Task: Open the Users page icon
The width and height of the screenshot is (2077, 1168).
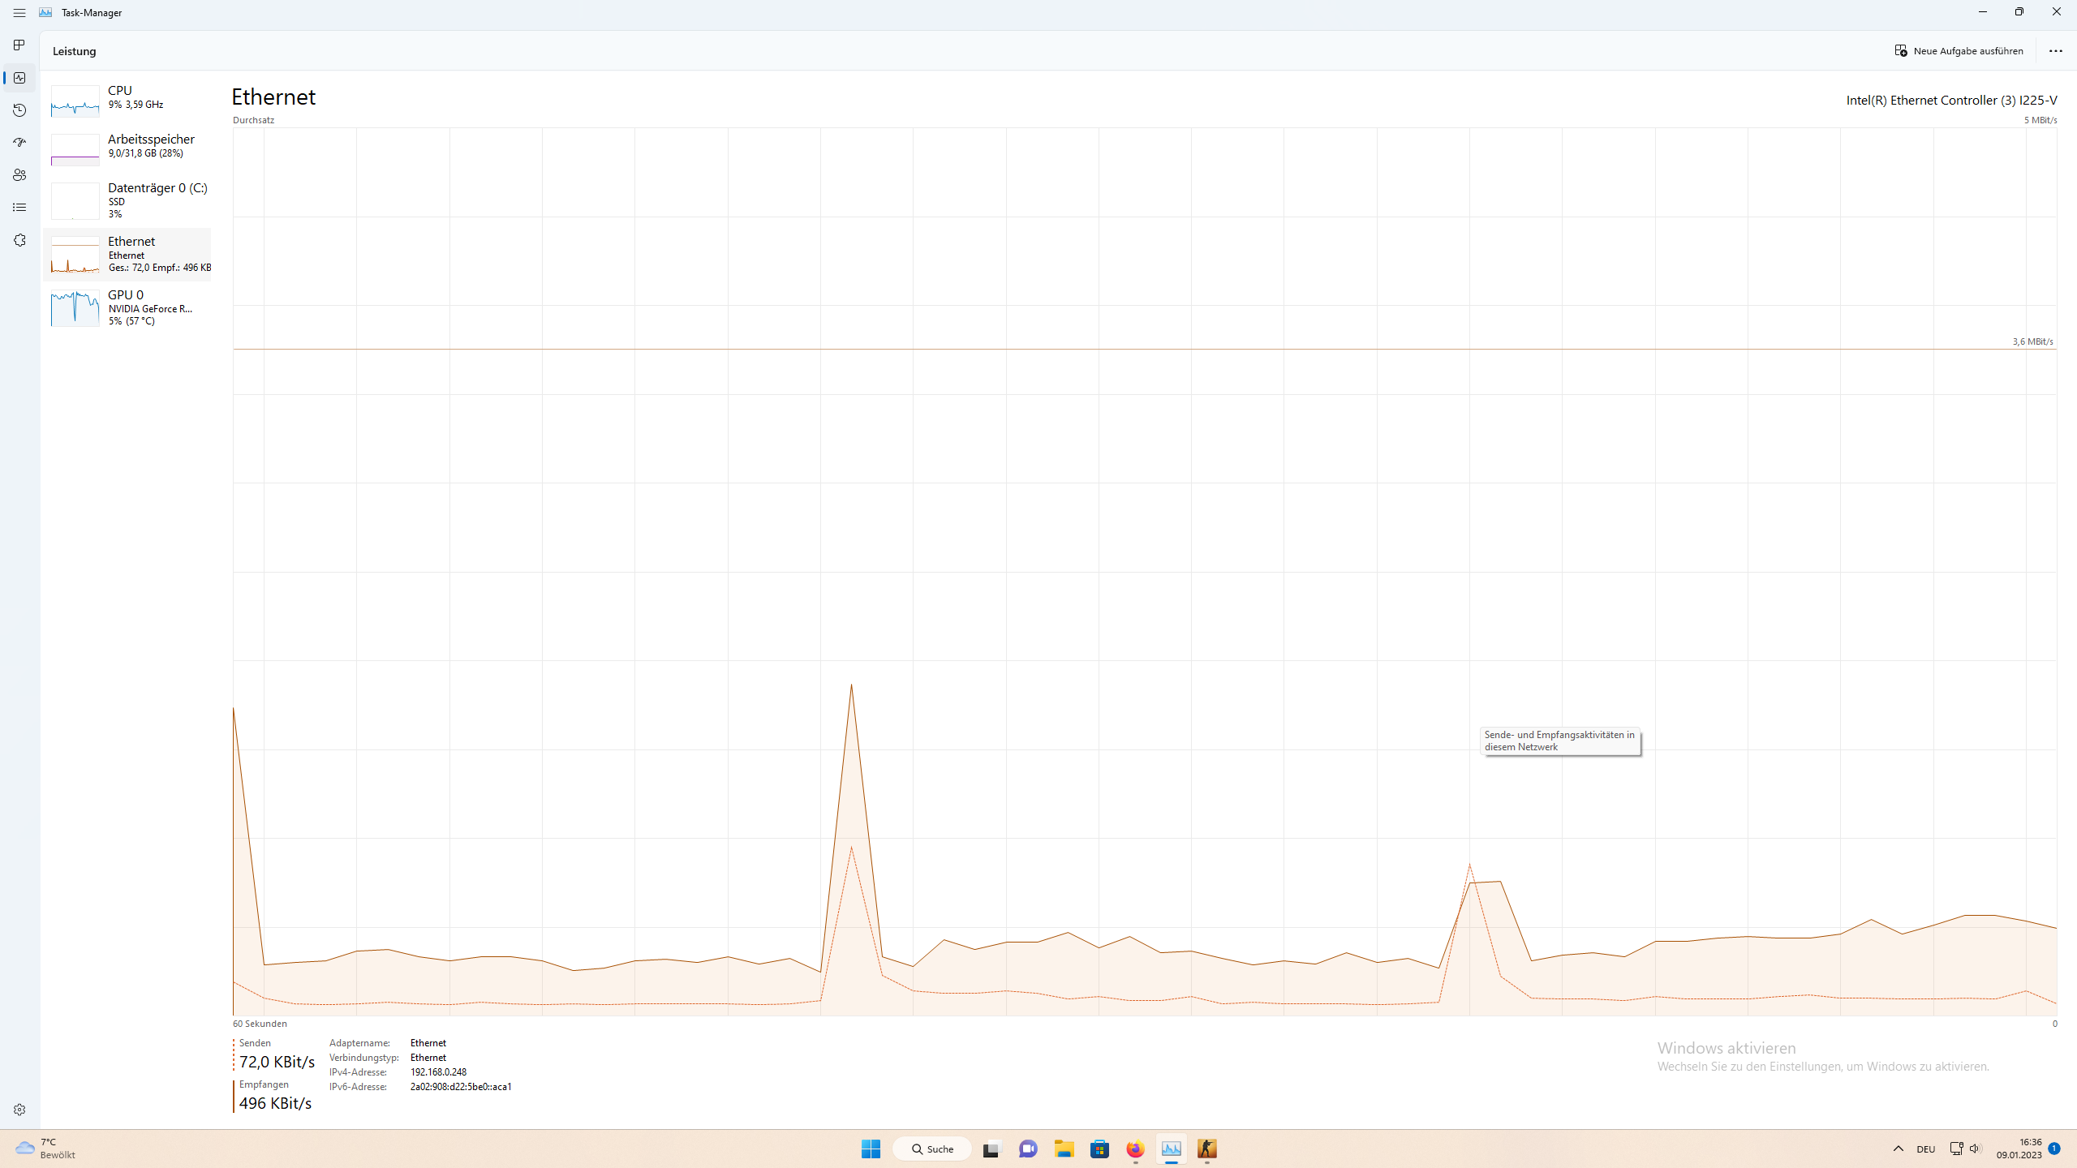Action: 19,175
